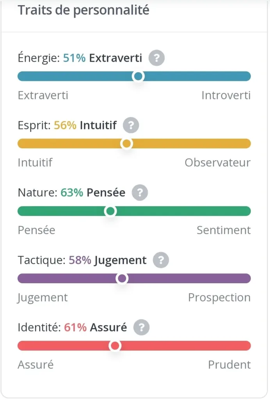Click the Prospection label
The image size is (270, 400).
pos(219,297)
